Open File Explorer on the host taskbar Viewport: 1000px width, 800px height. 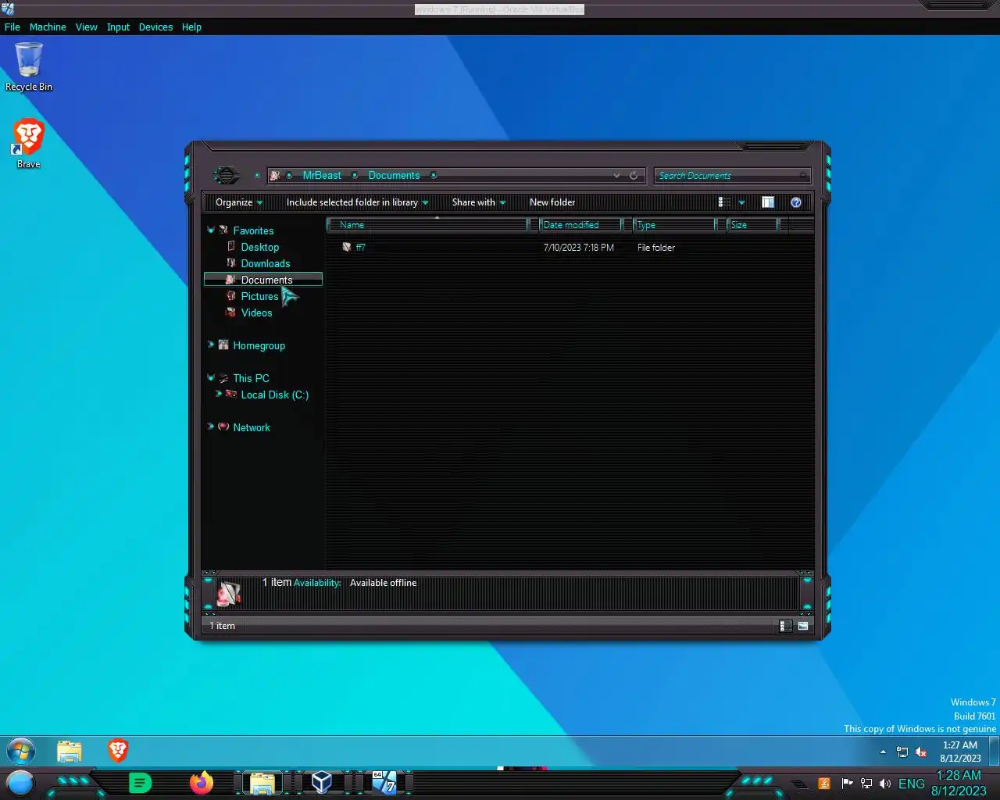[262, 783]
